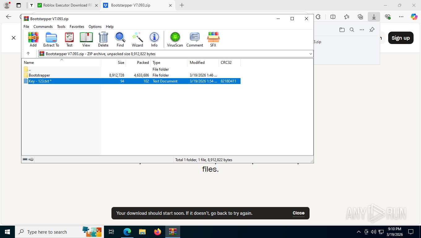The image size is (421, 238).
Task: Run the Test archive tool
Action: (x=69, y=39)
